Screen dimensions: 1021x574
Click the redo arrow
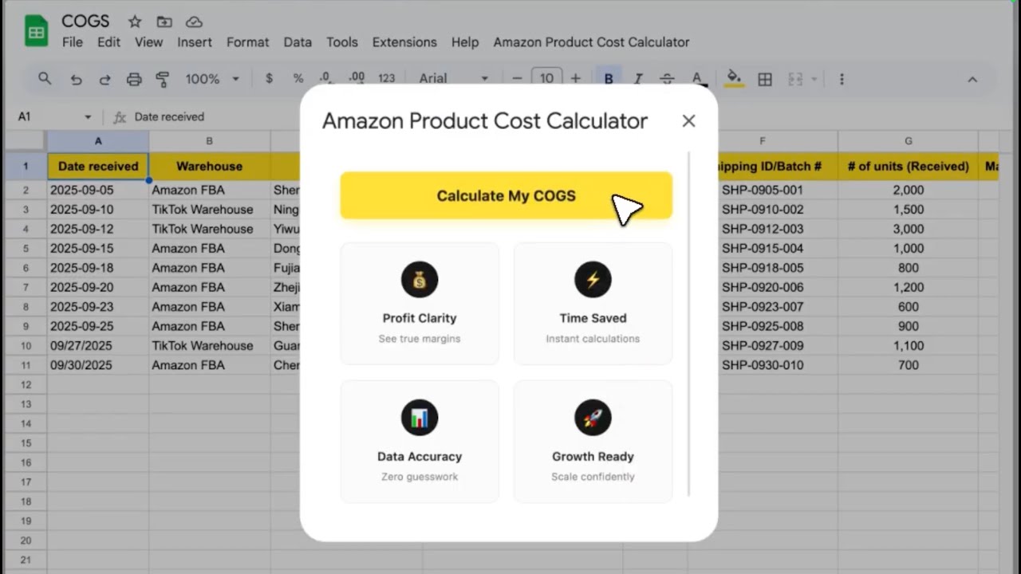point(104,79)
